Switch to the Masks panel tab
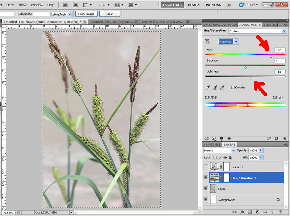The height and width of the screenshot is (216, 290). tap(233, 25)
